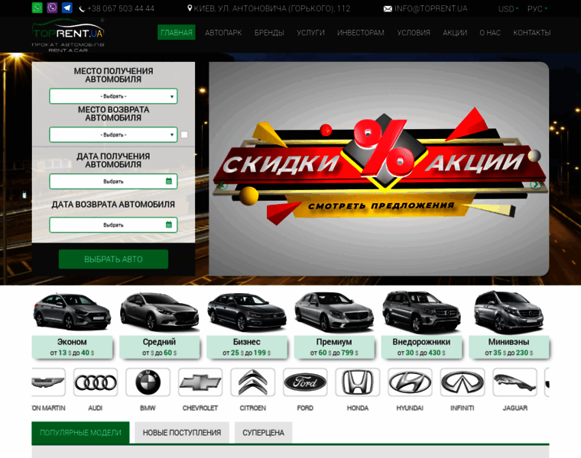The image size is (581, 458).
Task: Open the БРЕНДЫ menu item
Action: (x=269, y=33)
